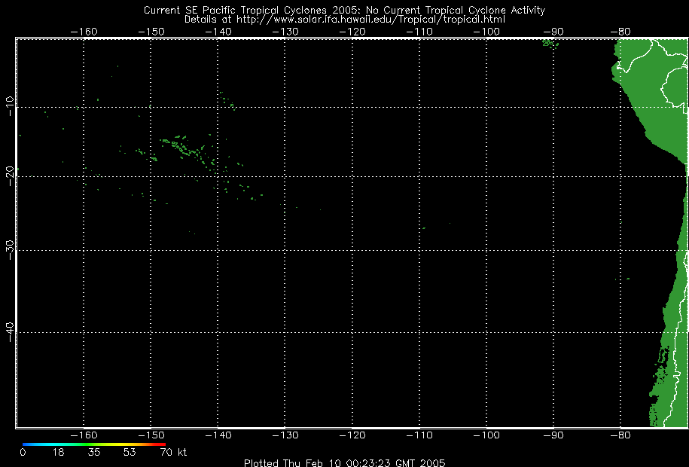Click the legend value 18
The width and height of the screenshot is (689, 467).
click(x=59, y=452)
